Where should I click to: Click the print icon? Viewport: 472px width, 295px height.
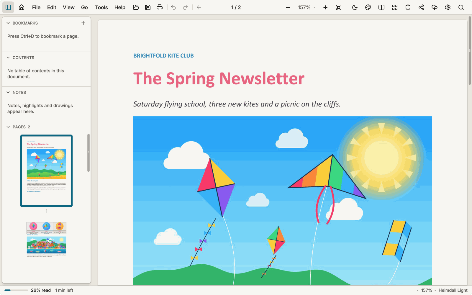point(160,7)
